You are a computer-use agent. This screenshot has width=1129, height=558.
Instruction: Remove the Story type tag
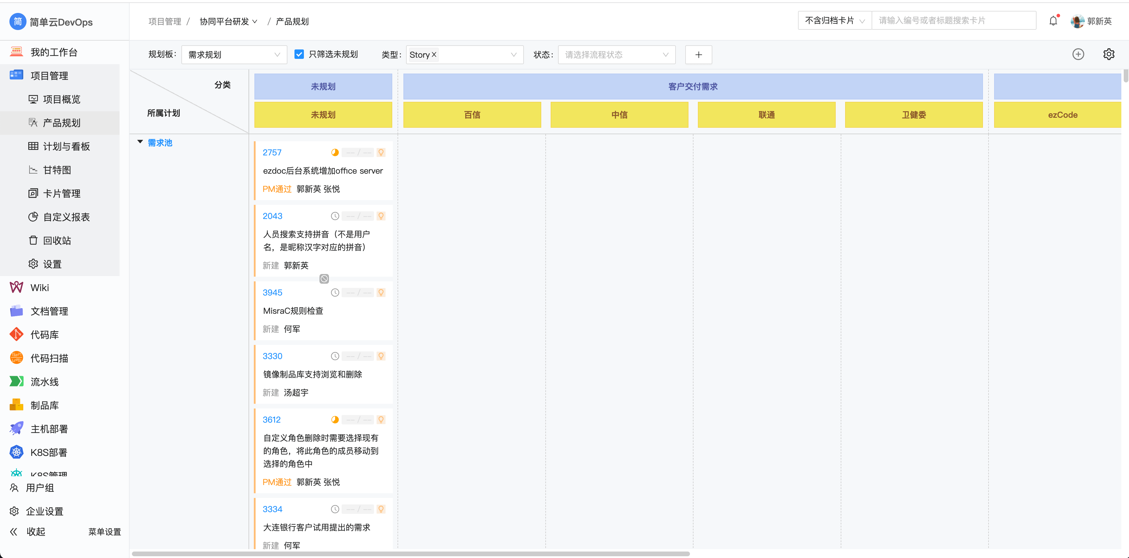coord(434,54)
